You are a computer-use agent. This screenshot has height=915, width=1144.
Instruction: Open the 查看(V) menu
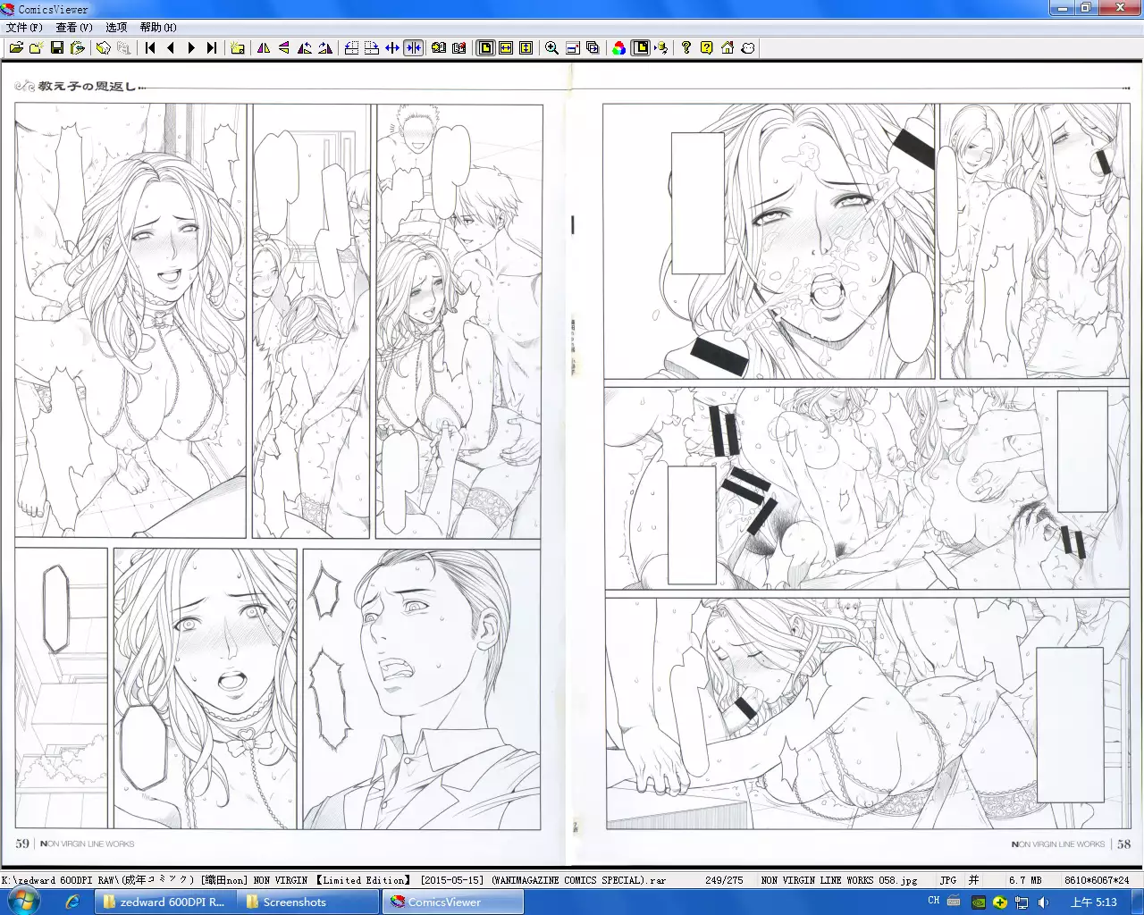(74, 28)
